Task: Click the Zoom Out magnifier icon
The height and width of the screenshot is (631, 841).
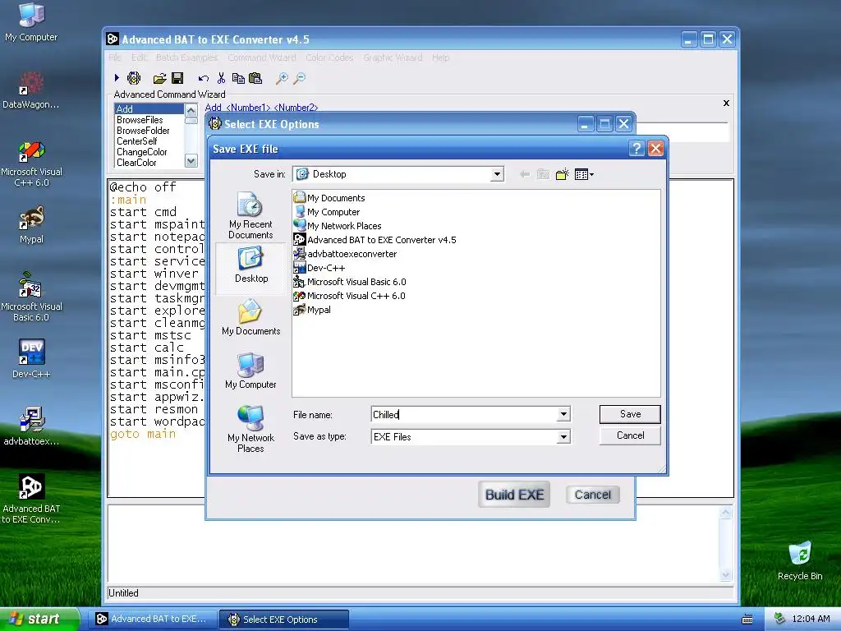Action: click(299, 79)
